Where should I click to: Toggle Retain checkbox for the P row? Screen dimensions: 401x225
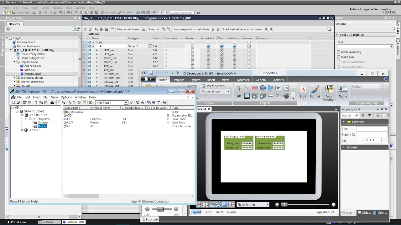pyautogui.click(x=193, y=46)
